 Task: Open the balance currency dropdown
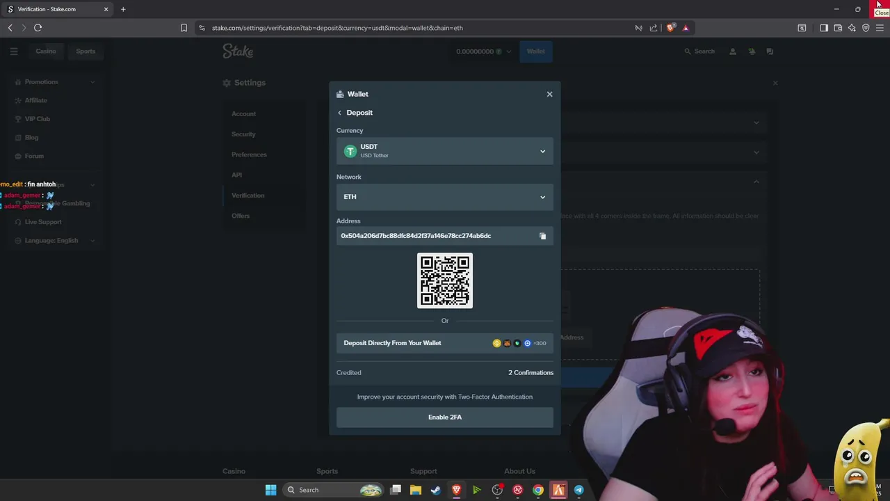tap(484, 51)
